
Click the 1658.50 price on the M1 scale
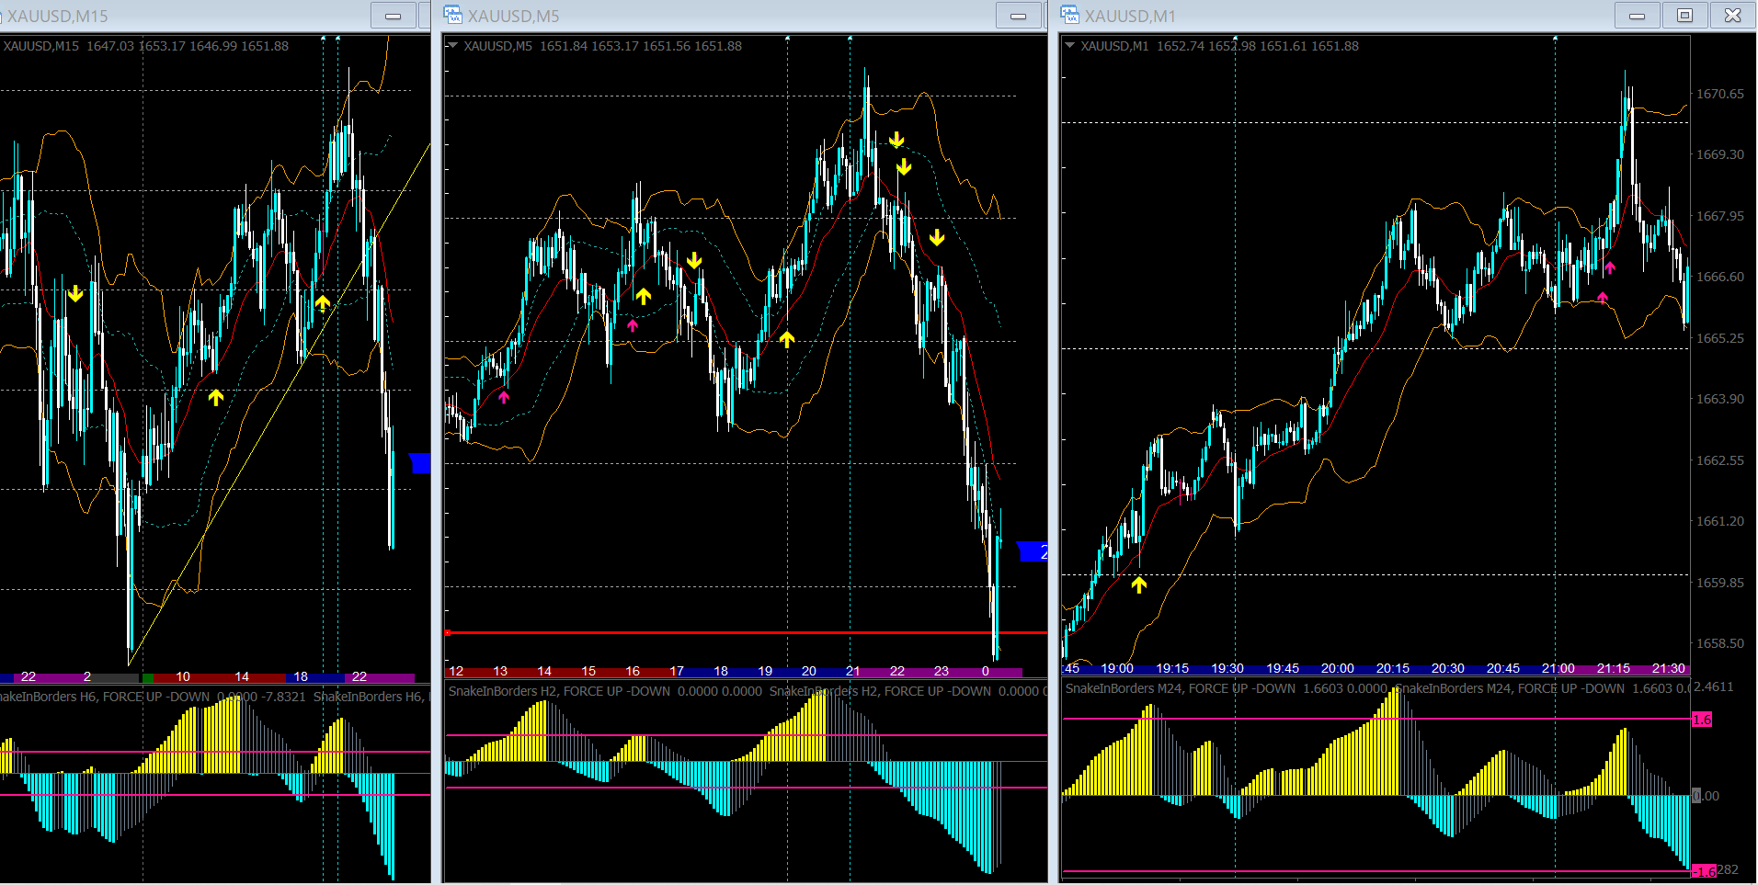coord(1719,643)
